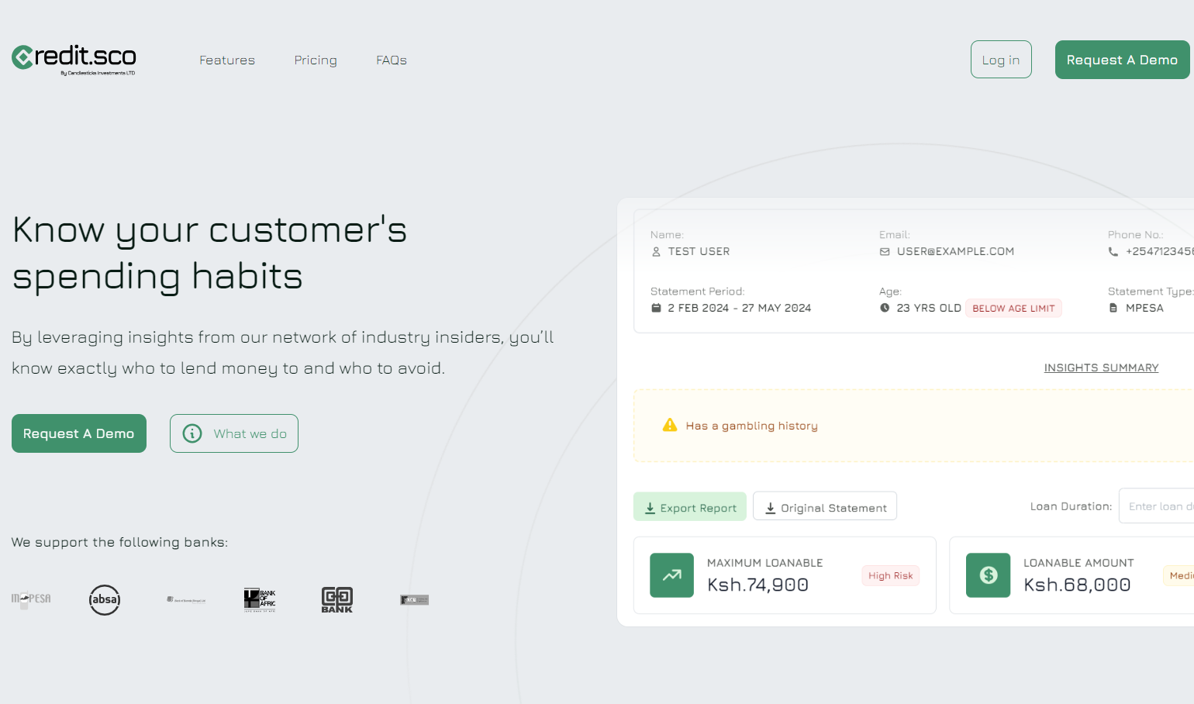This screenshot has width=1194, height=704.
Task: Click the dollar coin Loanable Amount icon
Action: (988, 575)
